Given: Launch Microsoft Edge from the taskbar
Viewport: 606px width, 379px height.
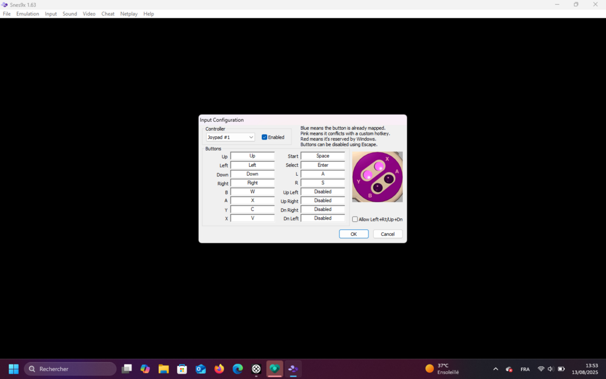Looking at the screenshot, I should pos(238,369).
